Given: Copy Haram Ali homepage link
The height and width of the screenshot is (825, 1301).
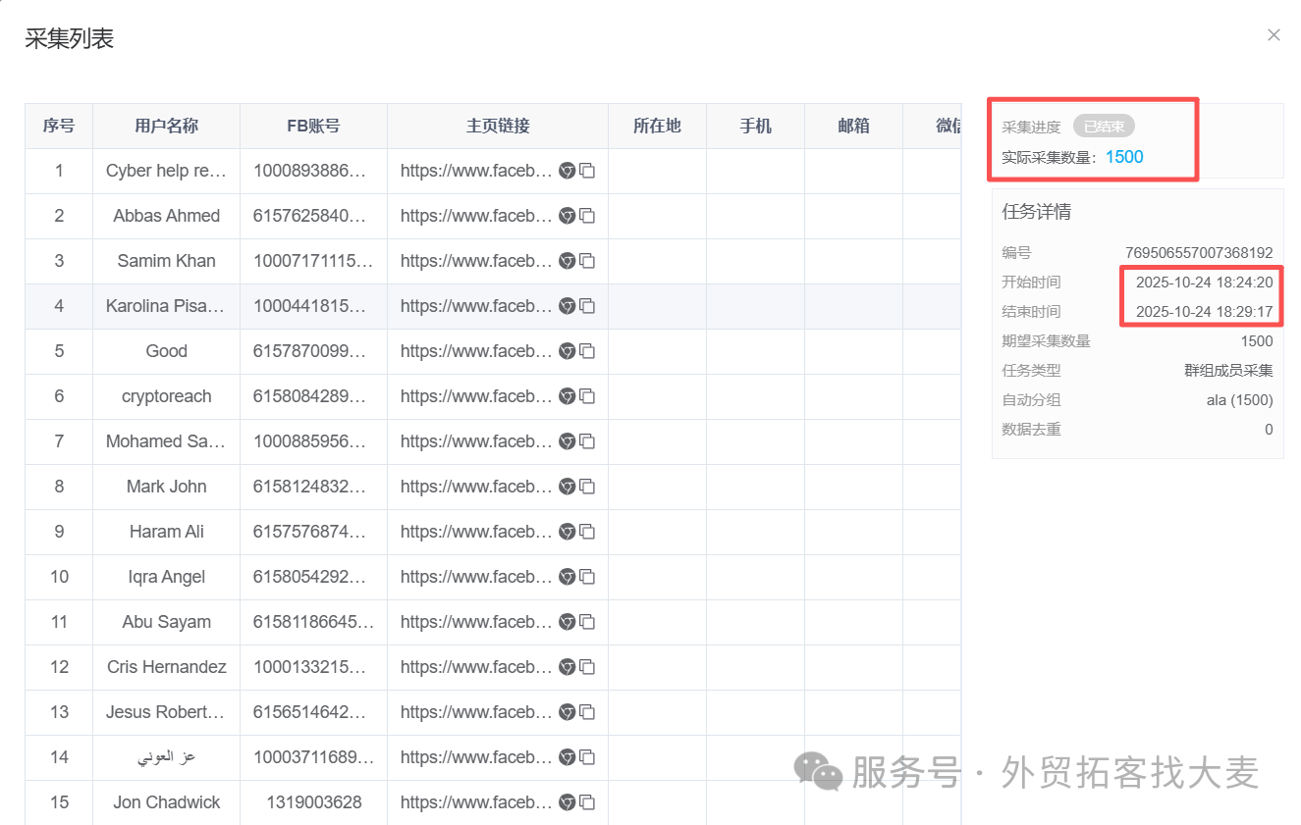Looking at the screenshot, I should coord(587,532).
